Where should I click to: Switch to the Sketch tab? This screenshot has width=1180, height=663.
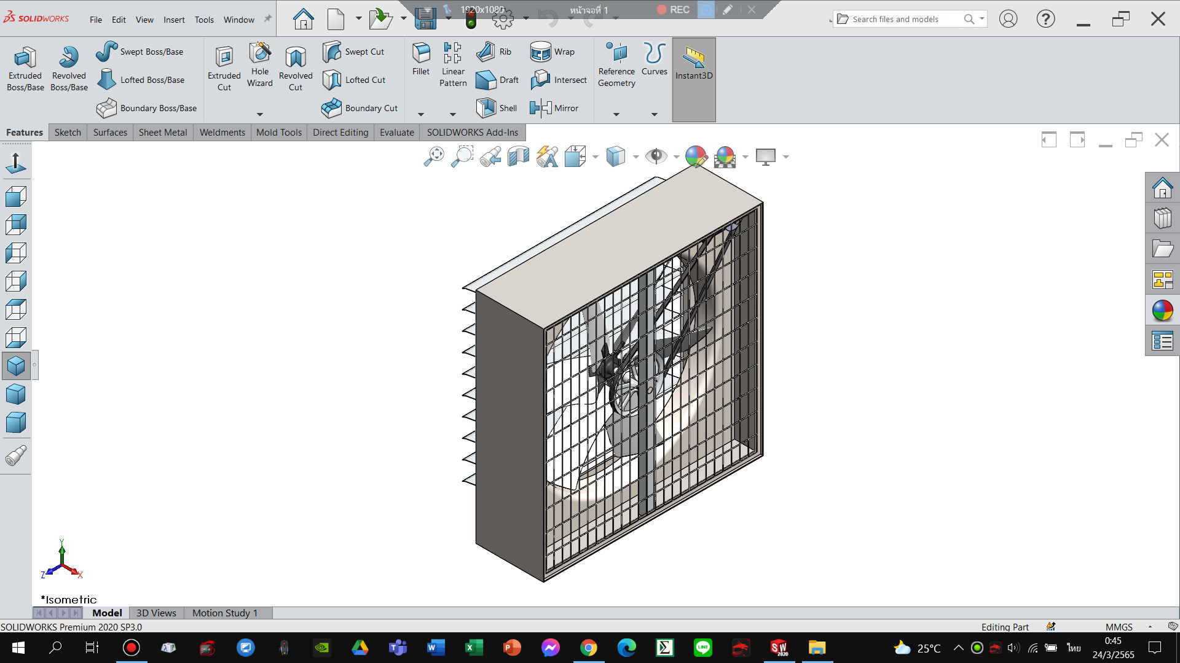point(68,132)
